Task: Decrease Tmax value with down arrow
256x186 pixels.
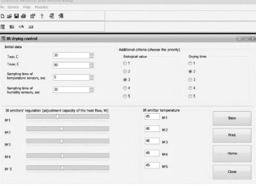Action: 92,67
